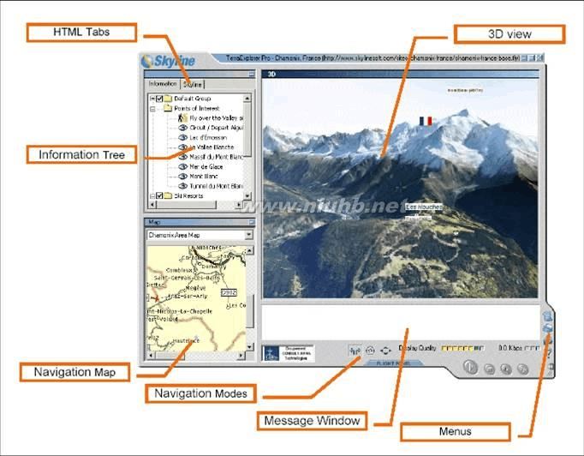Toggle the Ski Resorts checkbox
584x456 pixels.
pyautogui.click(x=159, y=195)
